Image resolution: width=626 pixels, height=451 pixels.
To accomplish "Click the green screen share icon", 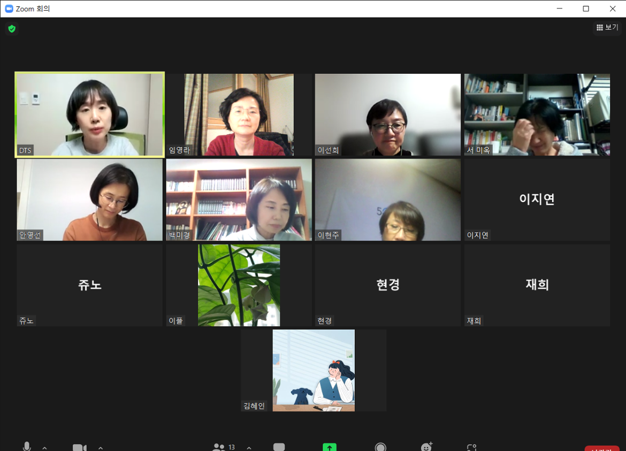I will 330,447.
